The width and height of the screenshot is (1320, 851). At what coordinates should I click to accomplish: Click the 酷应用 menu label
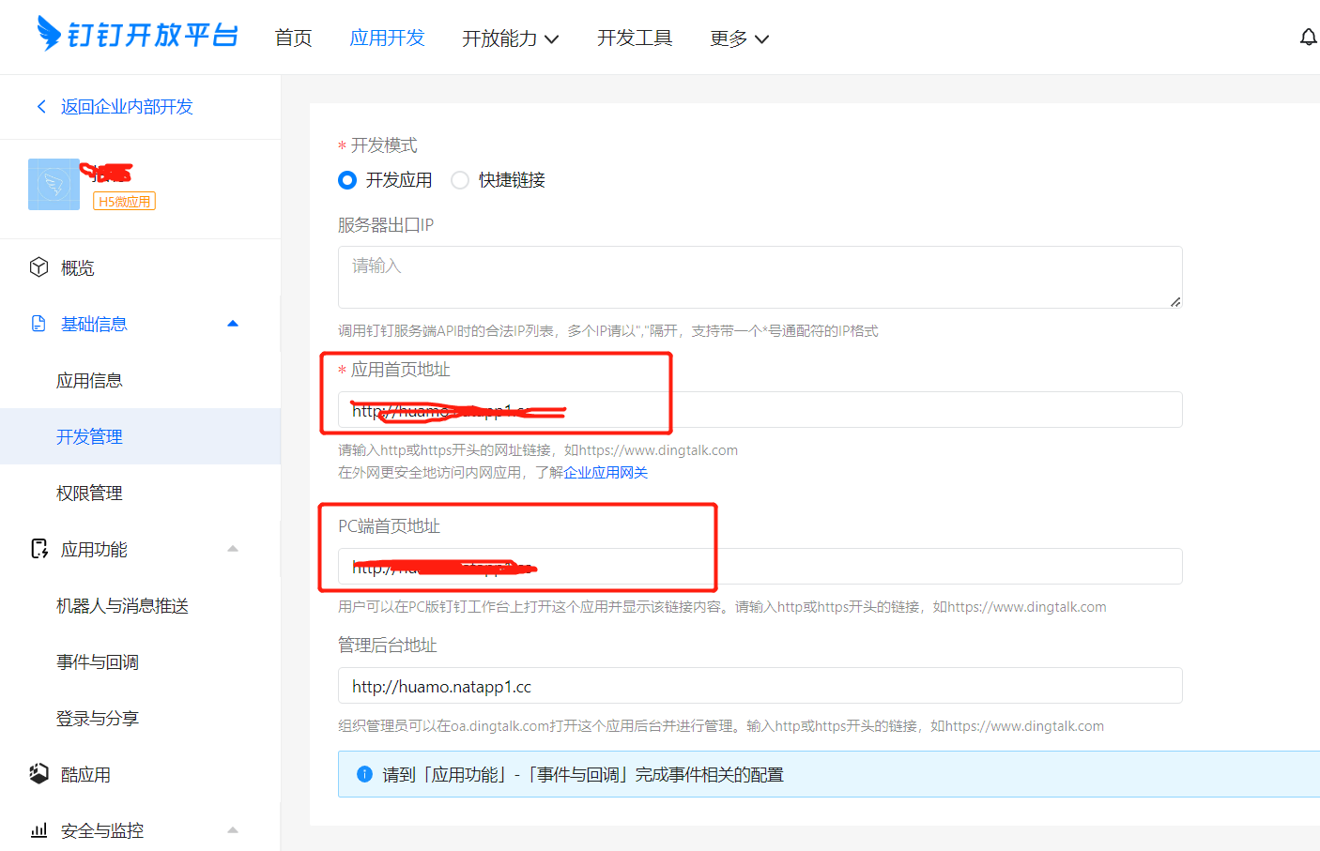coord(85,774)
